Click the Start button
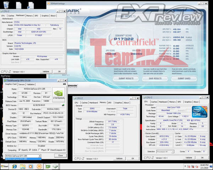This screenshot has height=170, width=213. 5,166
